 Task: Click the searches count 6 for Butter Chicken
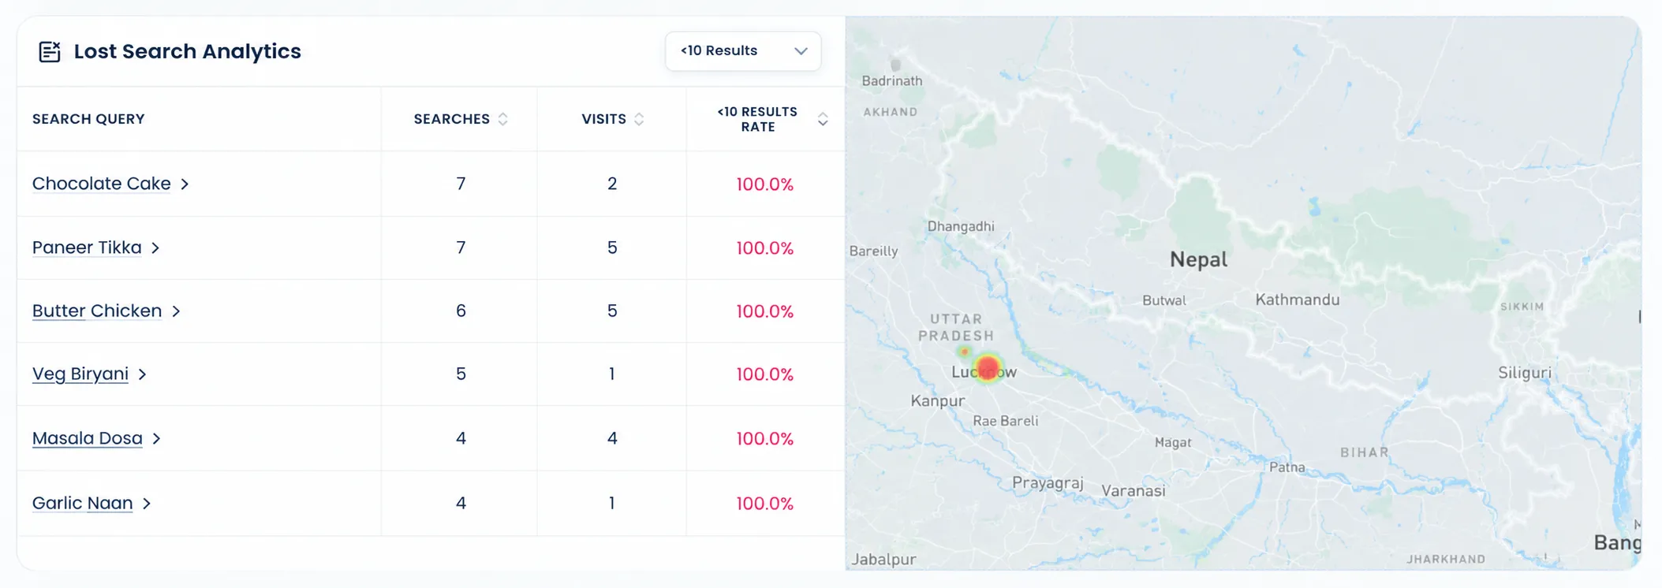[461, 311]
